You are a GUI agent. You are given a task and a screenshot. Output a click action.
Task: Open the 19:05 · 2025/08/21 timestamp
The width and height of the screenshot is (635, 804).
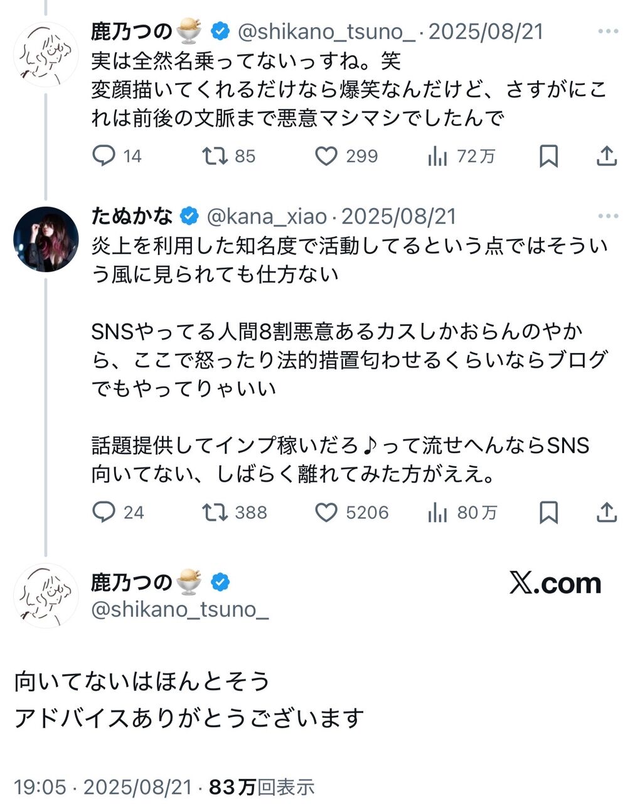(x=102, y=786)
